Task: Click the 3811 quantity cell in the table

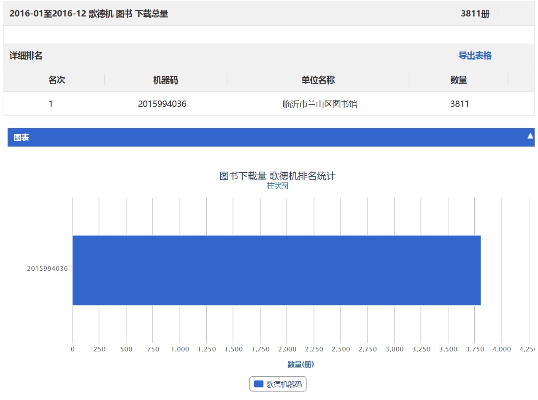Action: point(460,104)
